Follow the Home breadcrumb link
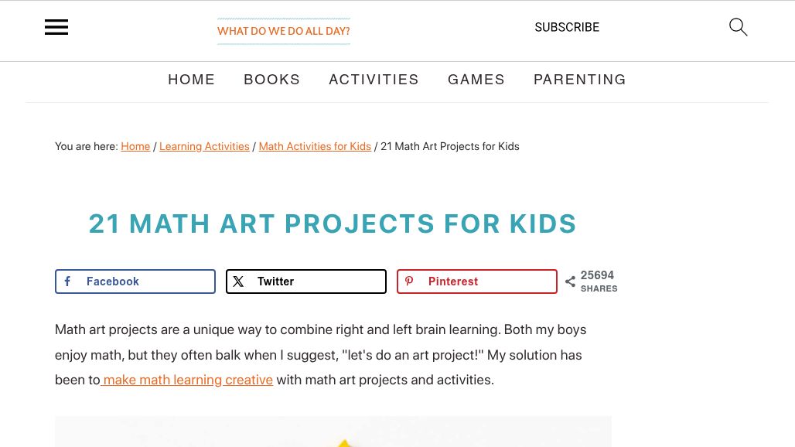 coord(135,146)
